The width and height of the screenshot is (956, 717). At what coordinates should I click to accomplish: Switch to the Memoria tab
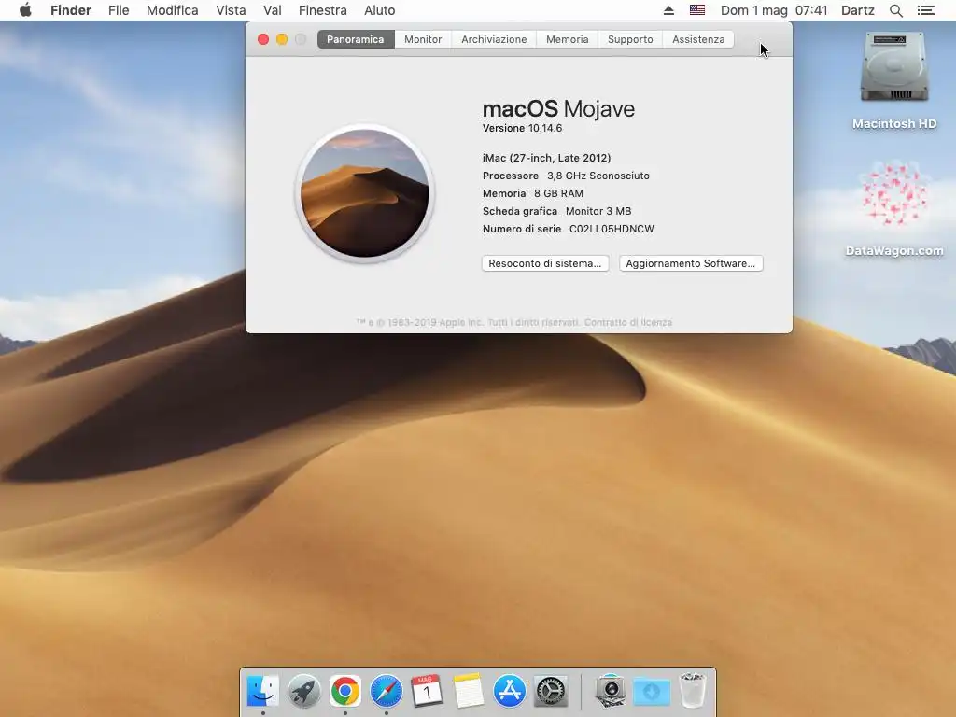click(567, 39)
